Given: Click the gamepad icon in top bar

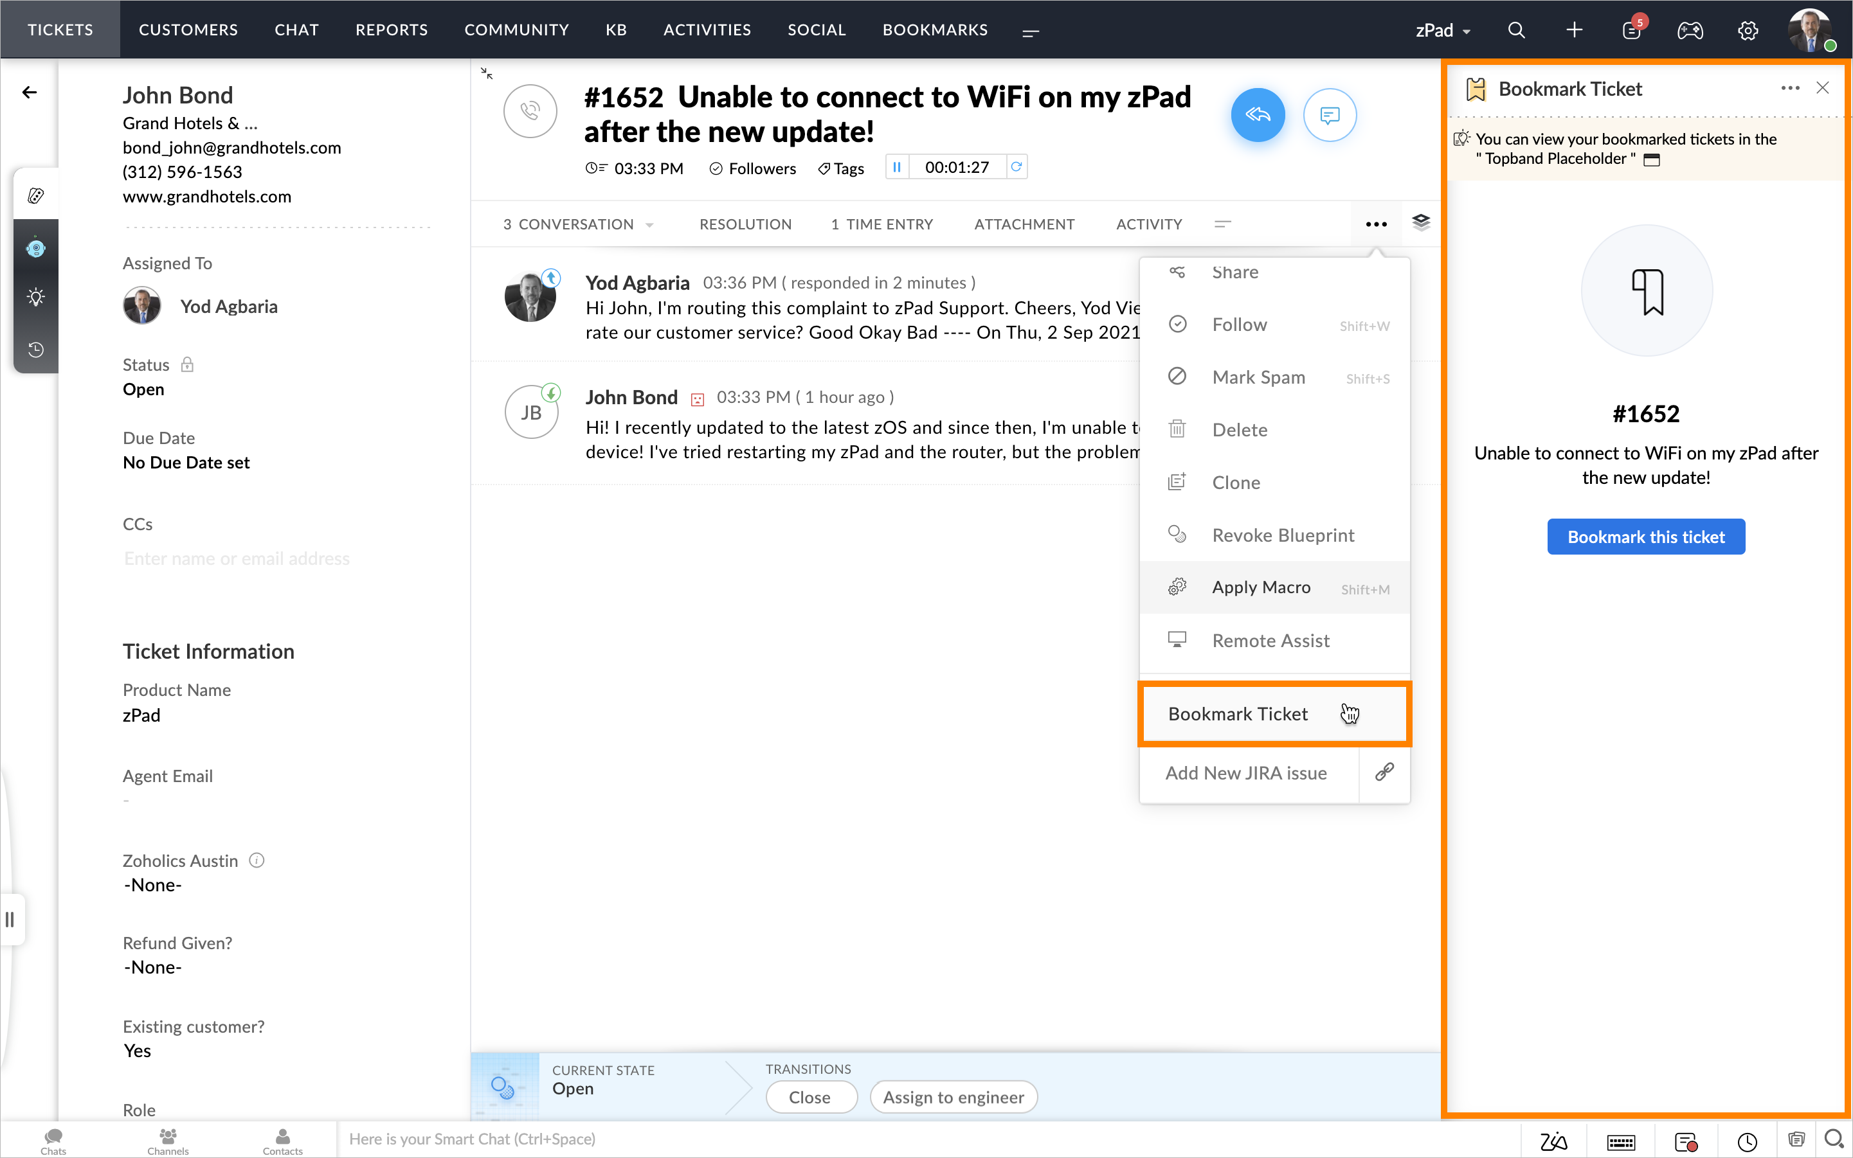Looking at the screenshot, I should pyautogui.click(x=1690, y=30).
